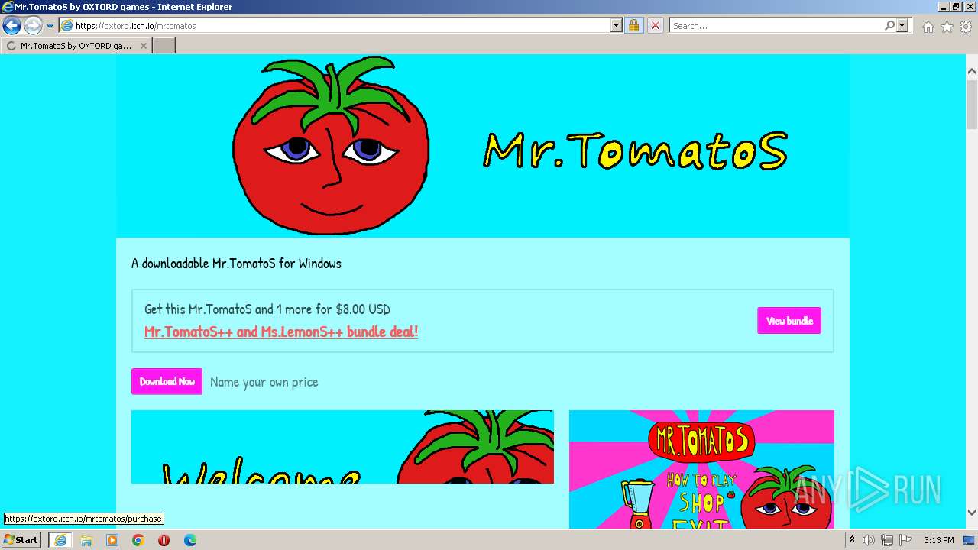Click the volume speaker tray icon
The width and height of the screenshot is (978, 550).
coord(869,540)
